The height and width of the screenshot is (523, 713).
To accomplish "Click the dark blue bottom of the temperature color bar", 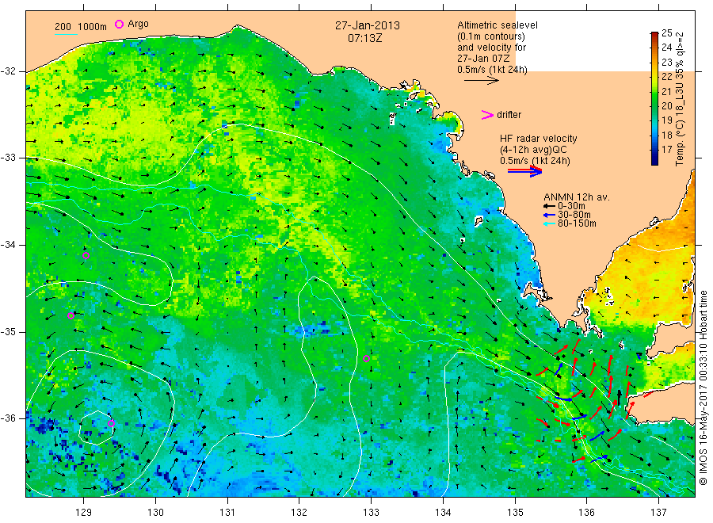I will click(x=654, y=162).
